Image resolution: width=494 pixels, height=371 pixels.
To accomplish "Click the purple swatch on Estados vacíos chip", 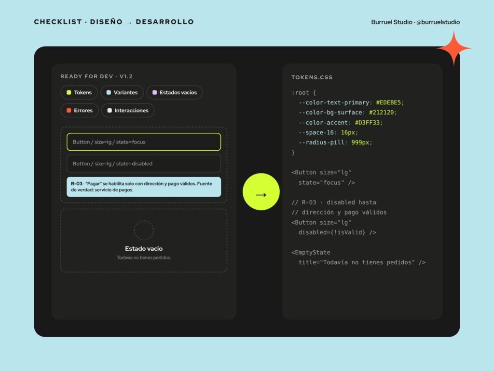I will (x=155, y=92).
